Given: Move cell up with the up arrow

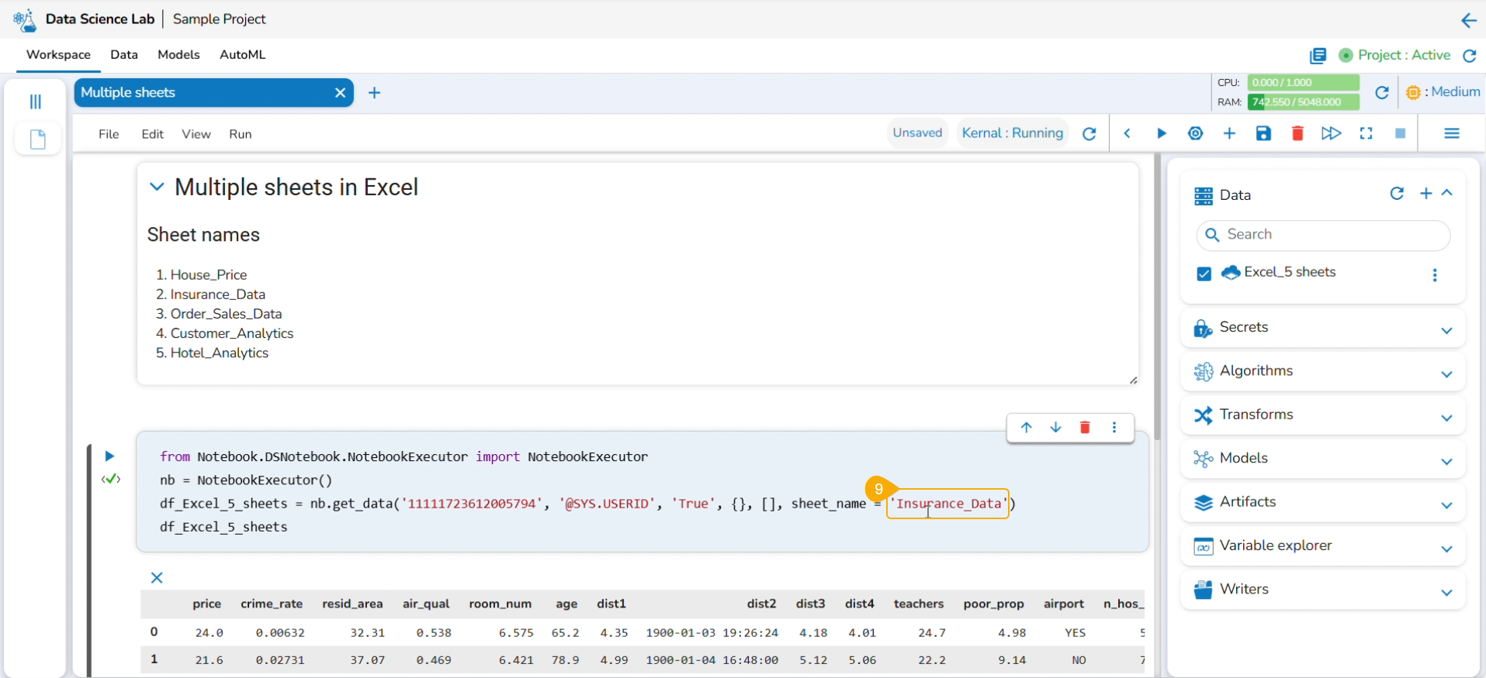Looking at the screenshot, I should pos(1027,427).
